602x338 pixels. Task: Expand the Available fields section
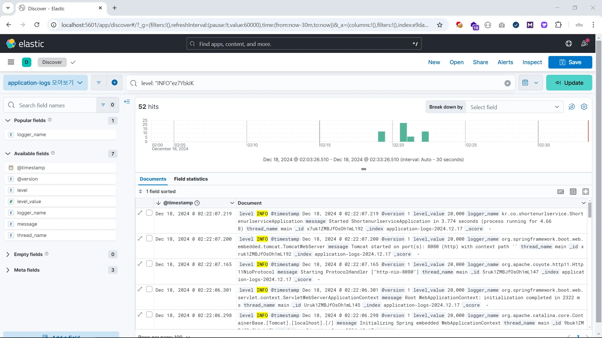(8, 154)
